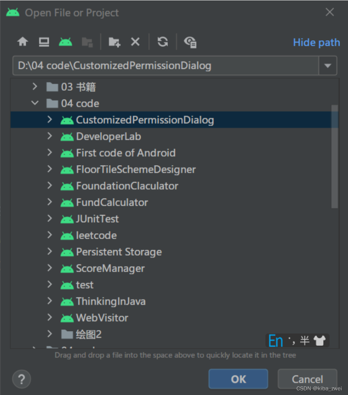
Task: Jump to the Desktop directory icon
Action: tap(44, 42)
